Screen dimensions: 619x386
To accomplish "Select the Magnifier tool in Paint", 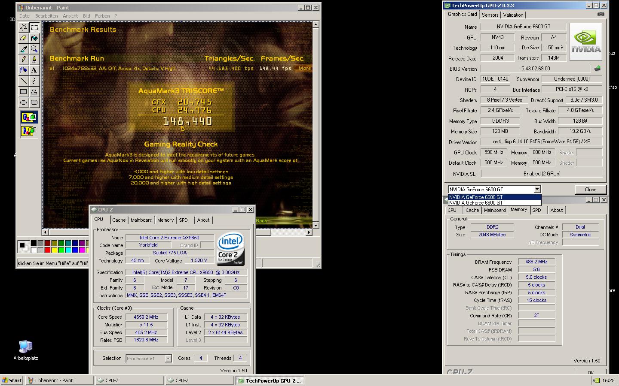I will [x=34, y=49].
